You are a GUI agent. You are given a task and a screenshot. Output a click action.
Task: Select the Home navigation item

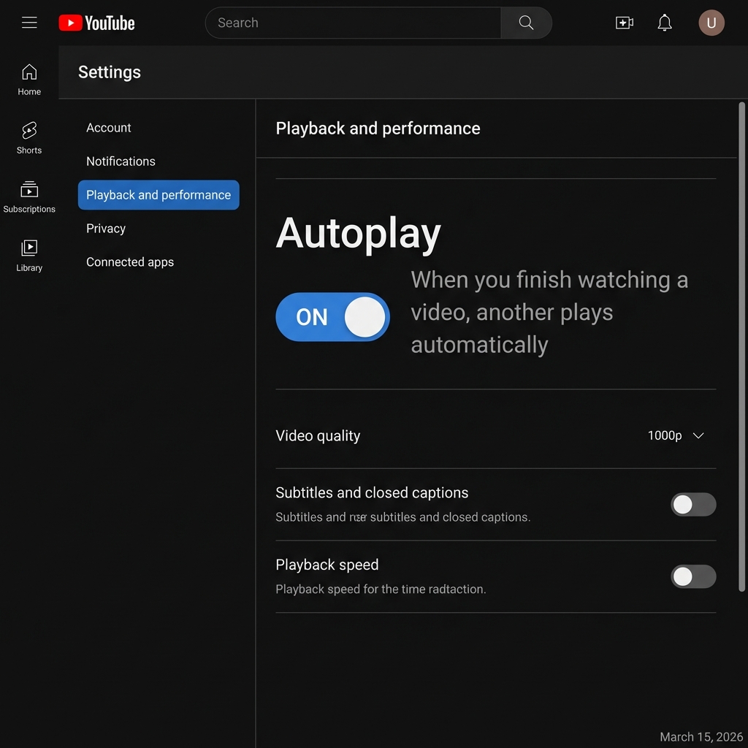[x=29, y=78]
